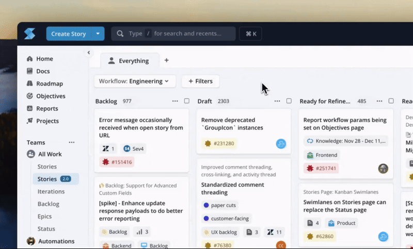This screenshot has width=413, height=249.
Task: Click the + Filters button
Action: click(200, 81)
